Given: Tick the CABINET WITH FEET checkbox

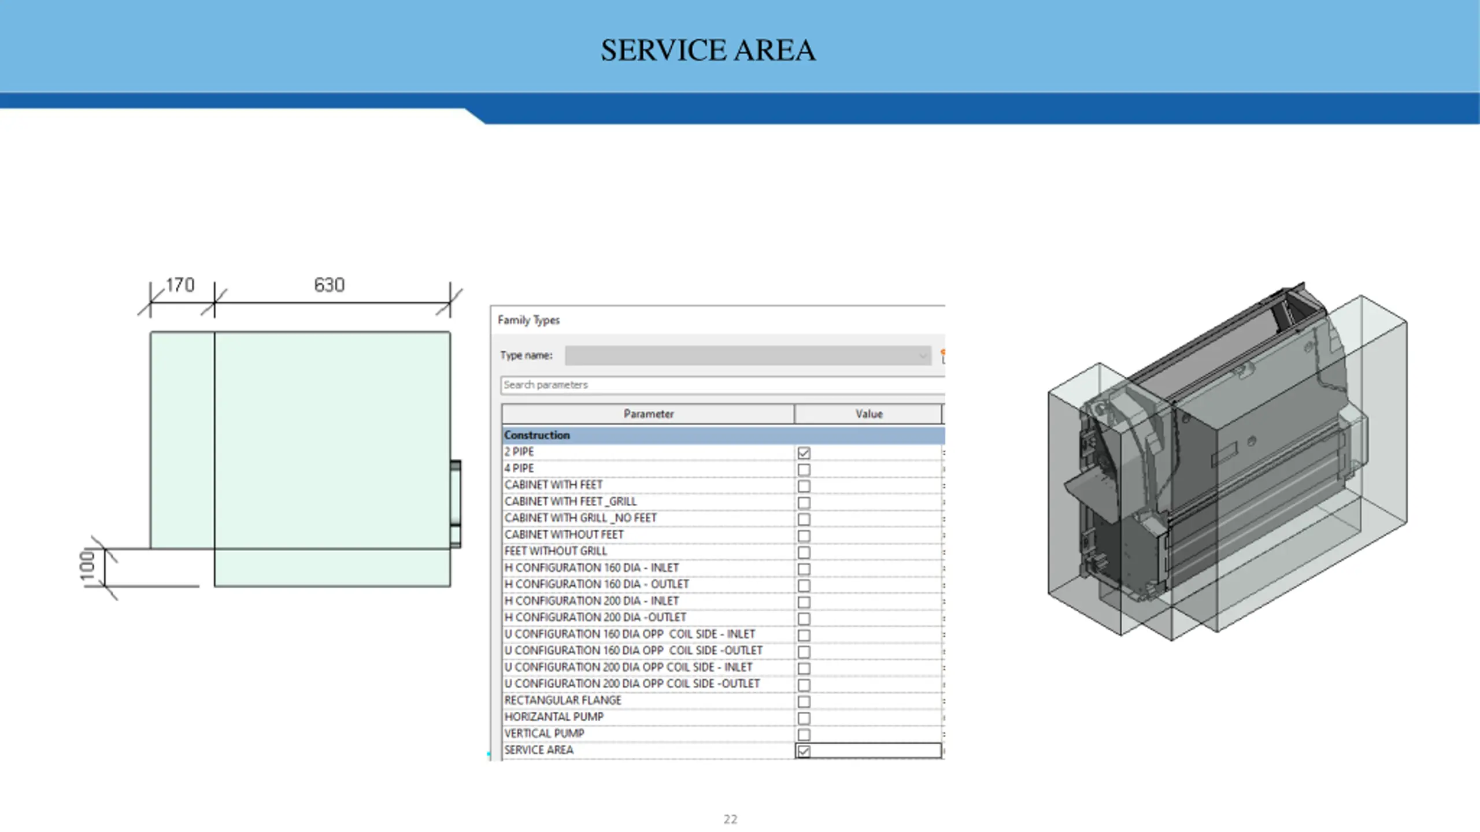Looking at the screenshot, I should [804, 486].
